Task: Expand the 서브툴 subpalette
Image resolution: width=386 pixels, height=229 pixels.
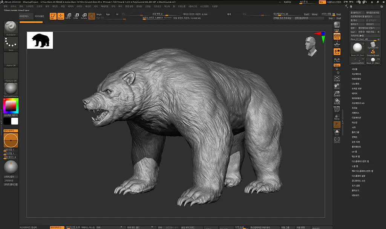Action: tap(354, 69)
